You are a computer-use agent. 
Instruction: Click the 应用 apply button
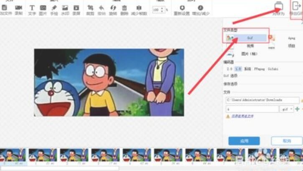tap(244, 141)
